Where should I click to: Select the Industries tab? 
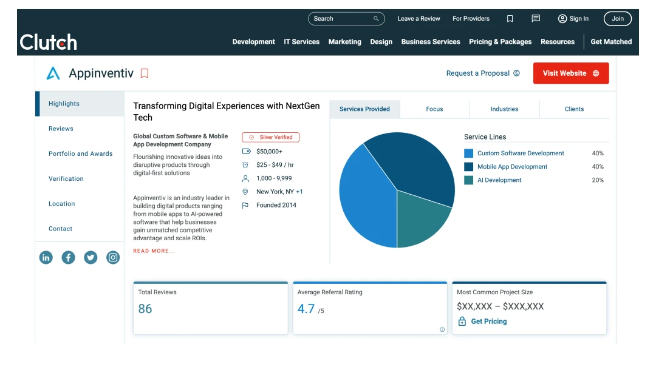pos(504,109)
